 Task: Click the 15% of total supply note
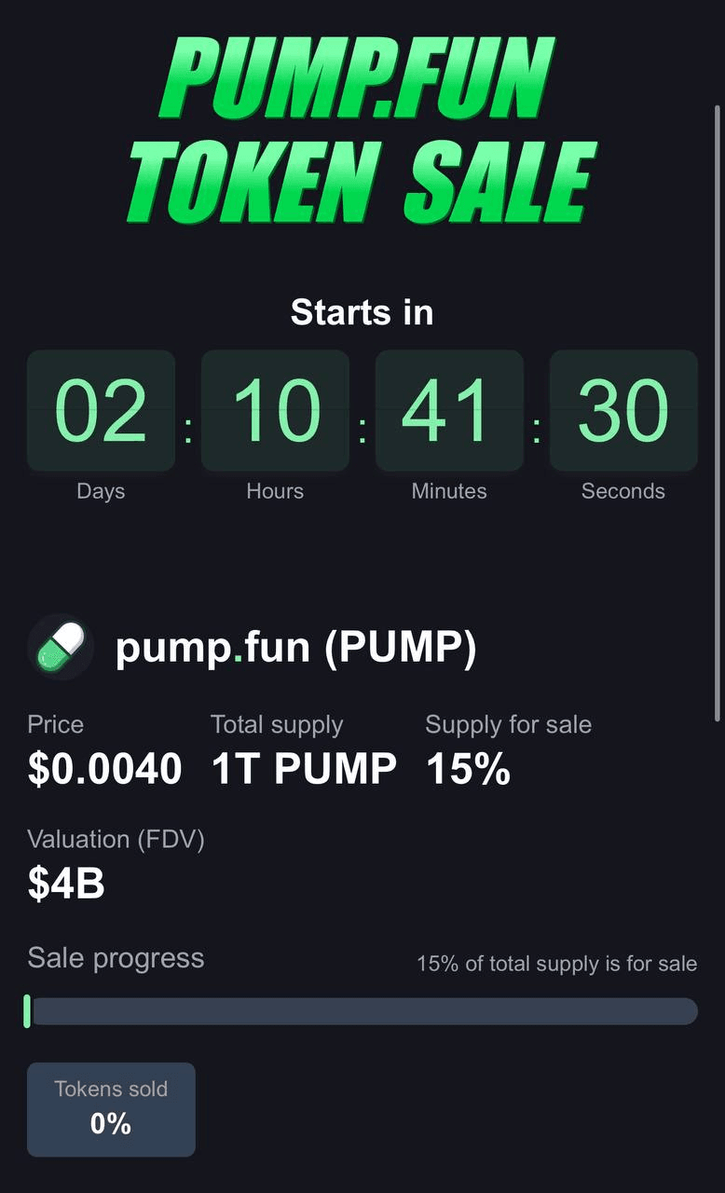(x=557, y=964)
